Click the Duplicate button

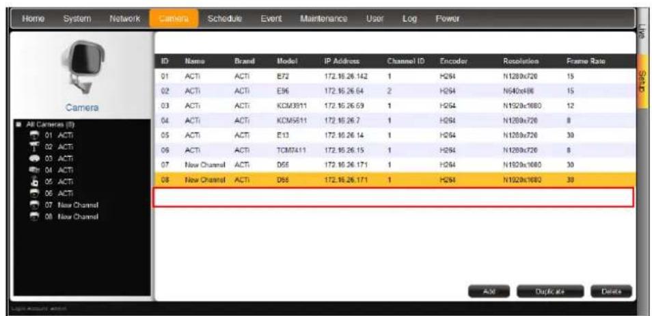[551, 291]
